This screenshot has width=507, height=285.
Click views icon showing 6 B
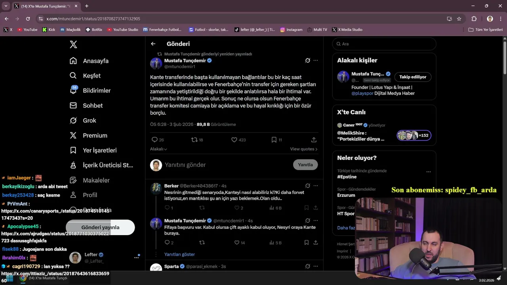click(x=272, y=208)
